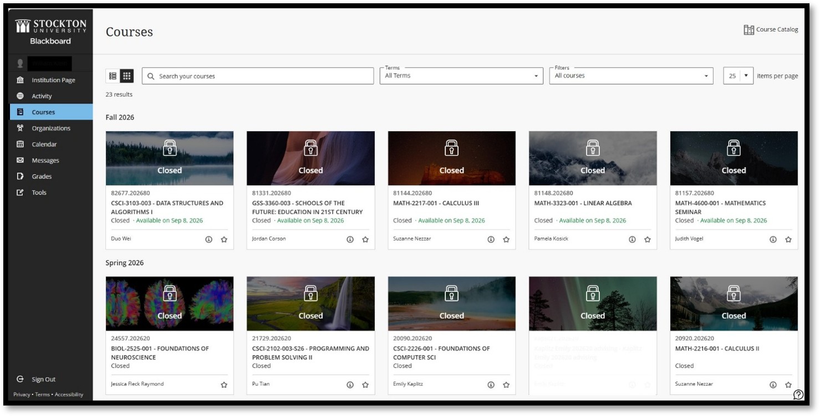Click instructor name Pamela Kosick
Screen dimensions: 820x416
coord(551,239)
